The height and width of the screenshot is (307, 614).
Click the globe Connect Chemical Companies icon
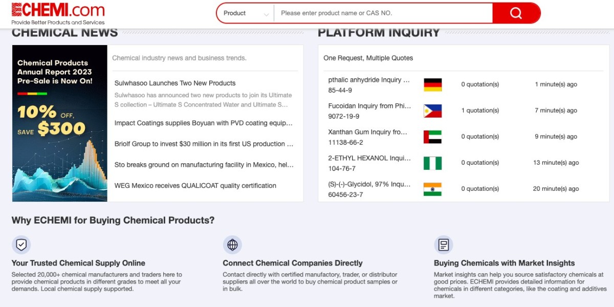pos(232,245)
